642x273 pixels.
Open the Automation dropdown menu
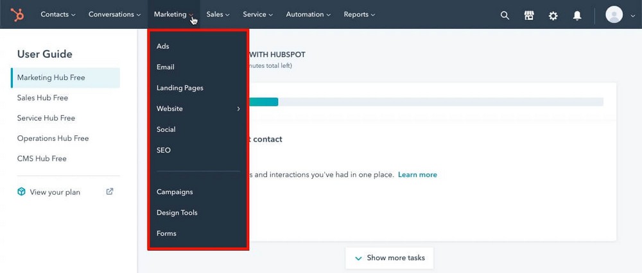[x=308, y=14]
